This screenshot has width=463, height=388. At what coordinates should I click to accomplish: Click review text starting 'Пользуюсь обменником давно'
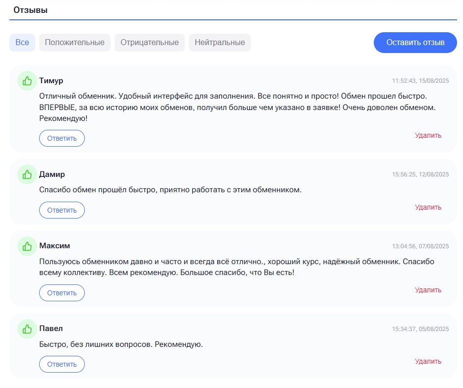[236, 267]
